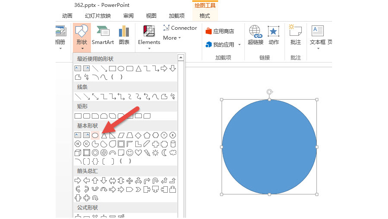Switch to the 格式 tab
The height and width of the screenshot is (219, 388).
205,16
